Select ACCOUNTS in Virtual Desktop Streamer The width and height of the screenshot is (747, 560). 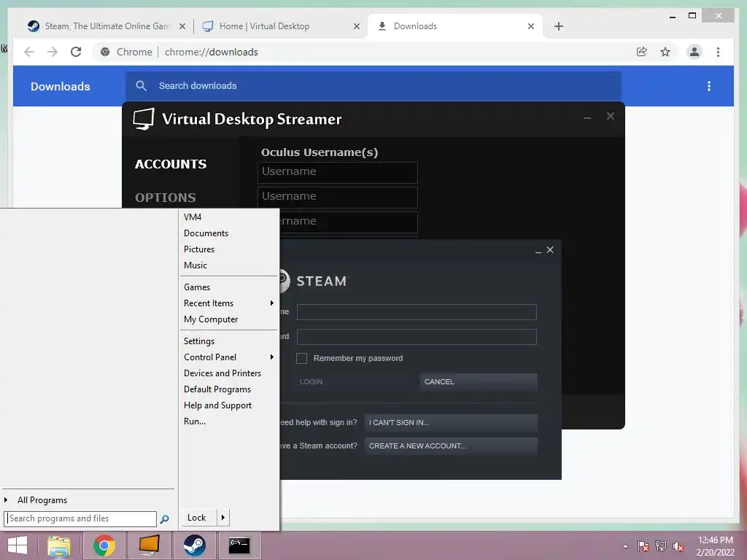[x=171, y=164]
